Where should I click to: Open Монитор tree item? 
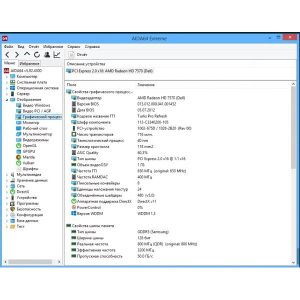point(27,122)
